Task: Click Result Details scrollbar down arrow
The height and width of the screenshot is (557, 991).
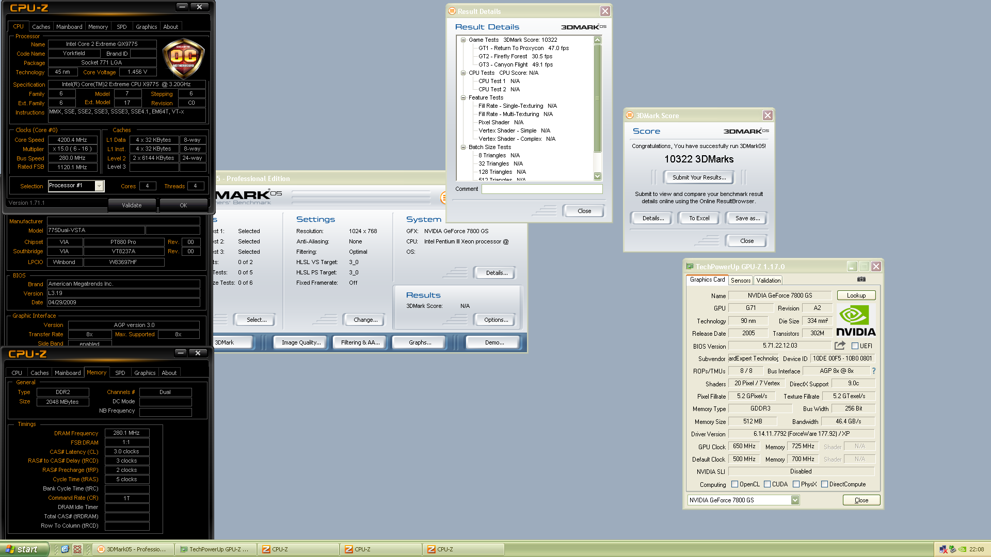Action: [597, 176]
